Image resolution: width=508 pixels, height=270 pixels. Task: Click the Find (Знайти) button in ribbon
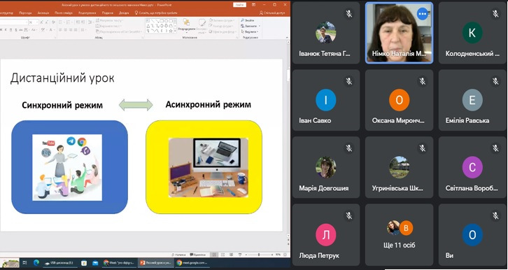(x=248, y=20)
